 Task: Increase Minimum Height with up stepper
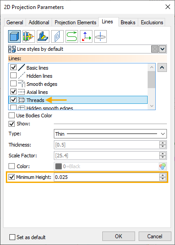[163, 175]
